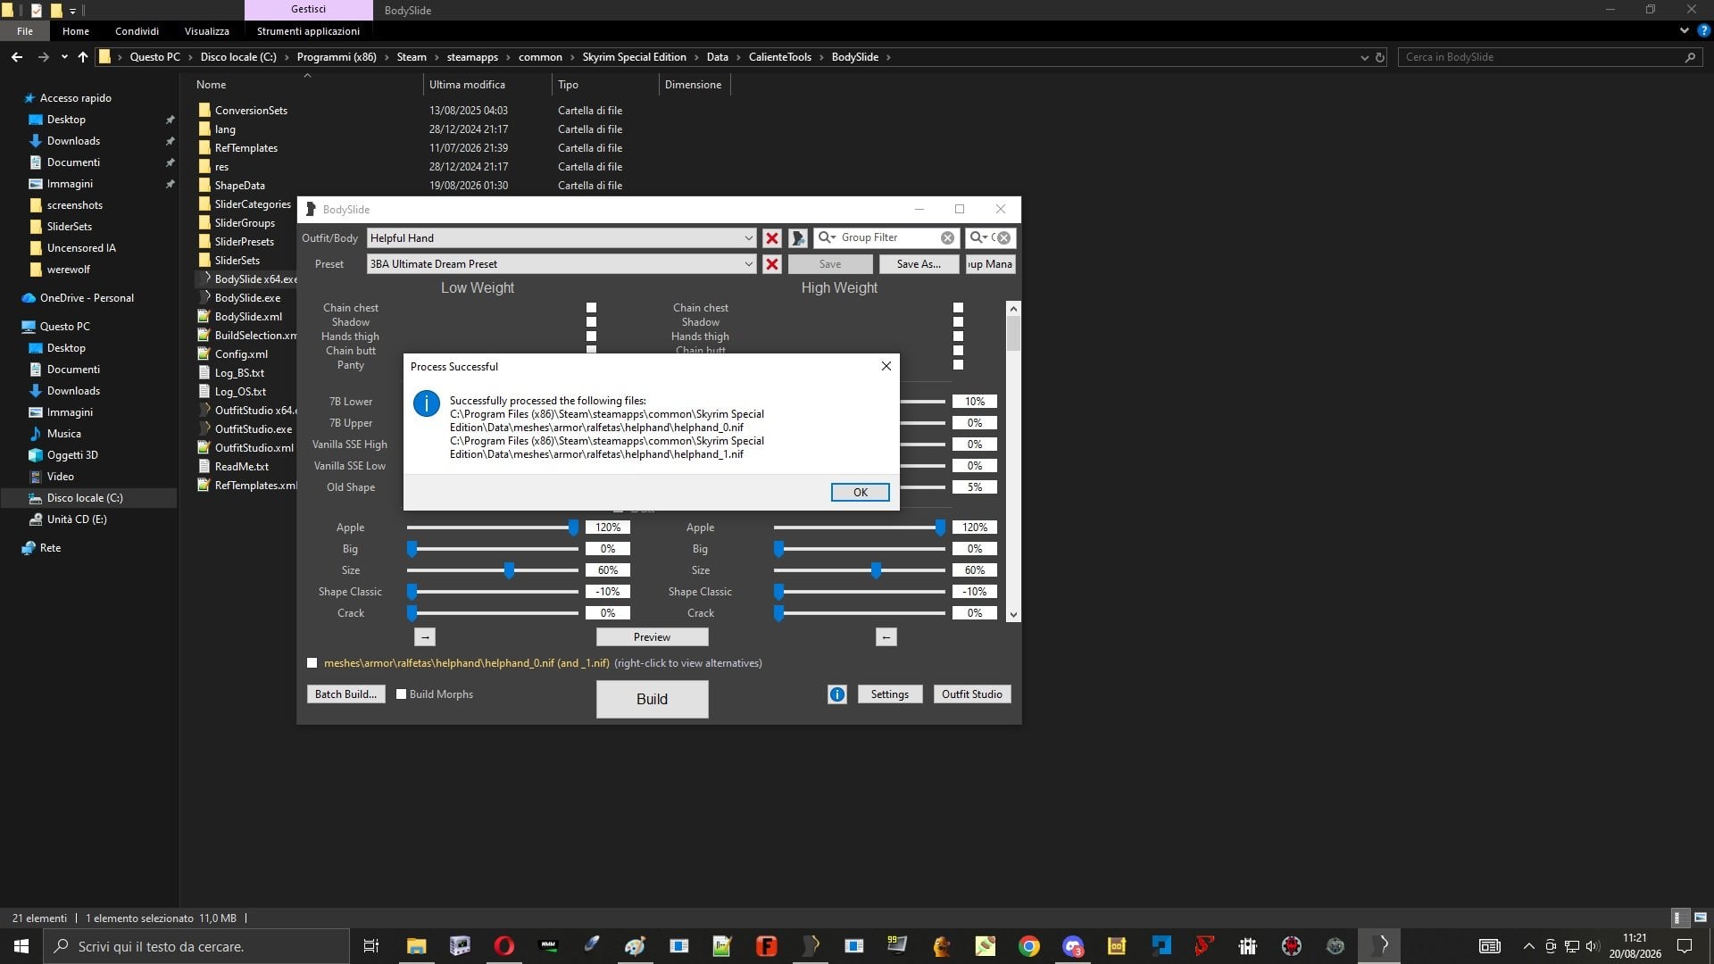Open the Outfit/Body dropdown showing Helpful Hand

(562, 238)
